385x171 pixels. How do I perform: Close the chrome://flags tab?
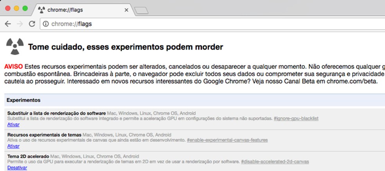(126, 10)
